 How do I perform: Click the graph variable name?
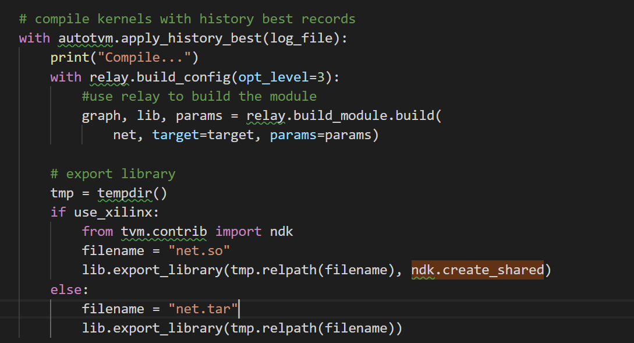(x=101, y=115)
